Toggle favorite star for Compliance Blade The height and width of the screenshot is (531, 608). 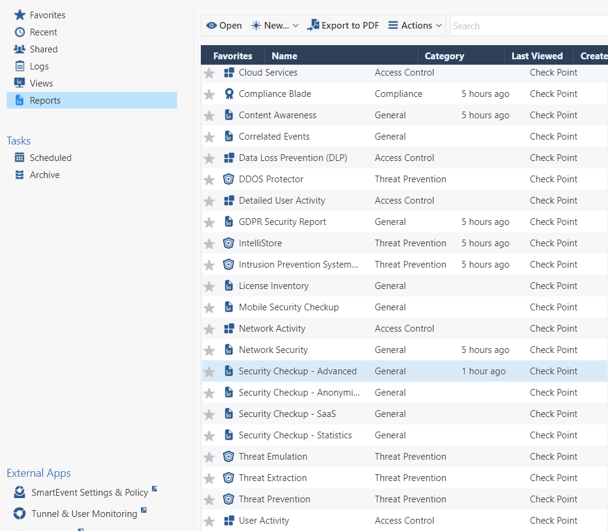coord(209,94)
